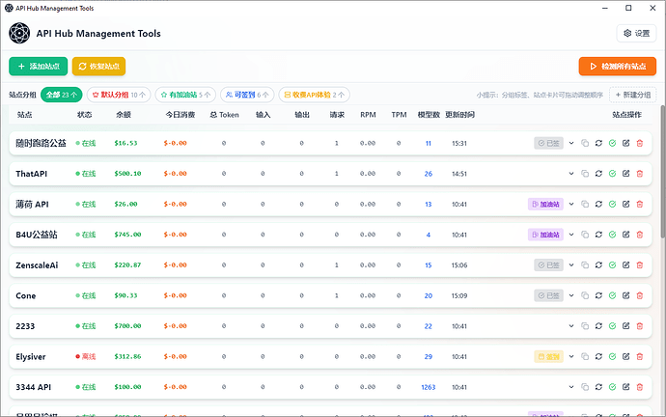Toggle the 签到 check-in badge on Elysiver row
This screenshot has height=417, width=666.
pyautogui.click(x=549, y=357)
